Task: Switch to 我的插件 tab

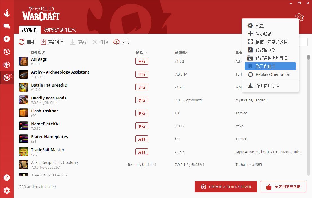Action: (x=30, y=30)
